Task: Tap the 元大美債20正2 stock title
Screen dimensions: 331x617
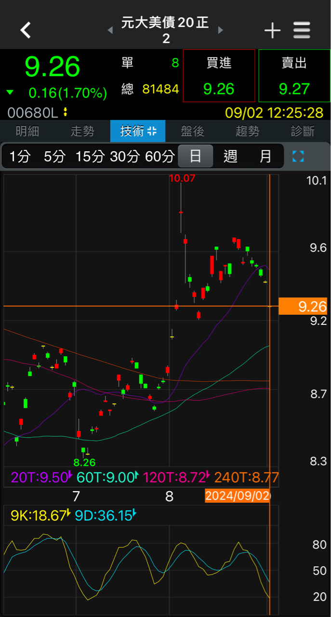Action: 165,30
